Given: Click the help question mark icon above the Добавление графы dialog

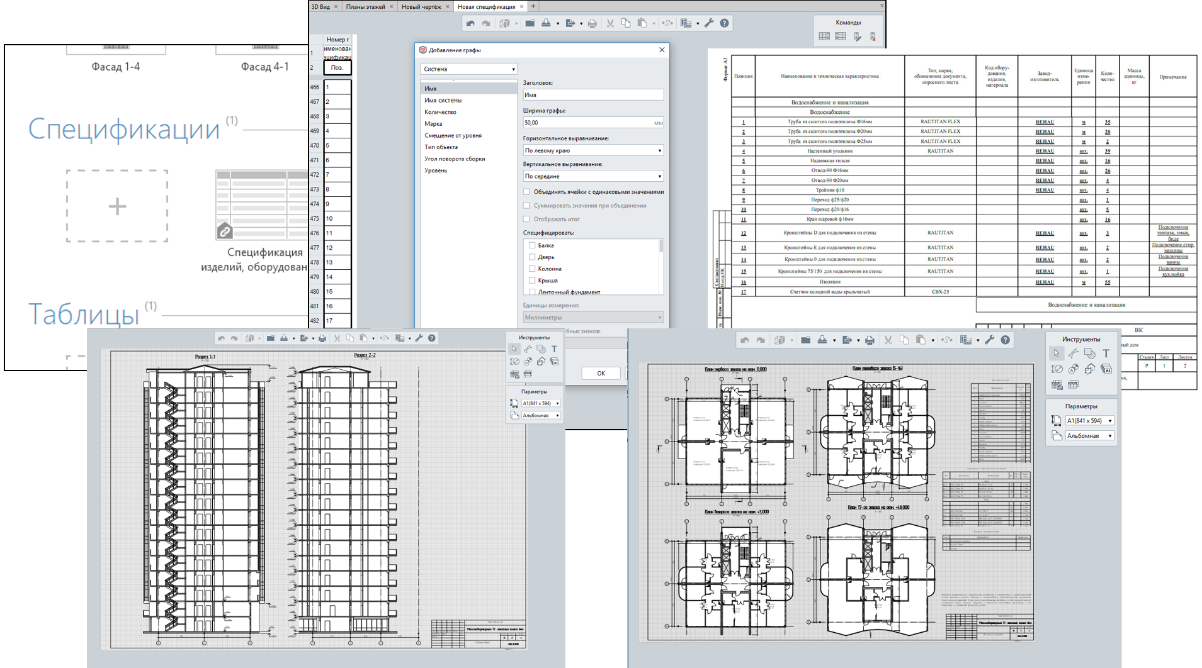Looking at the screenshot, I should point(724,23).
